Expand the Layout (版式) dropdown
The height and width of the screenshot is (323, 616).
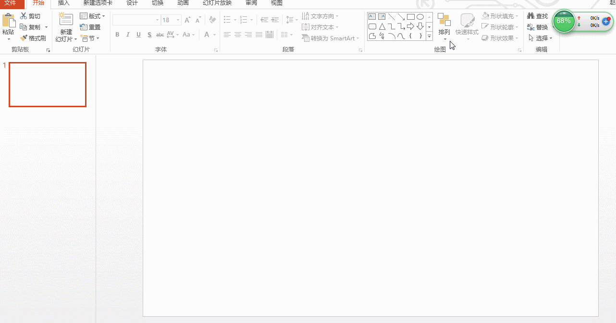pos(92,16)
